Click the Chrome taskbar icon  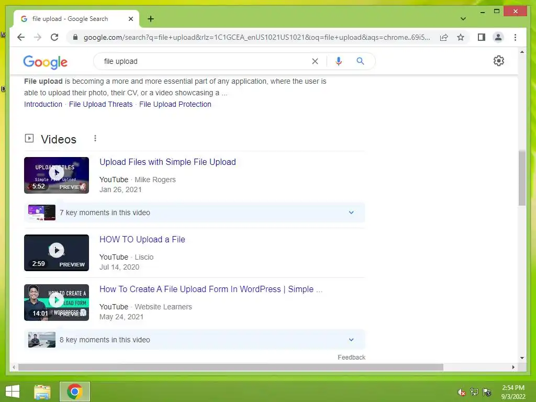pos(74,392)
